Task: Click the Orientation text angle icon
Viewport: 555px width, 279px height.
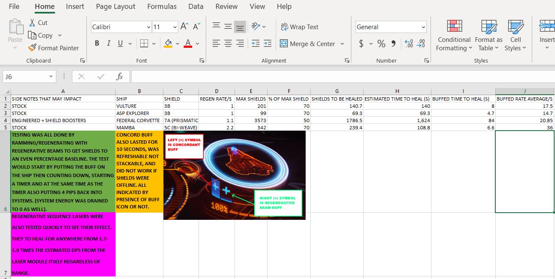Action: coord(256,27)
